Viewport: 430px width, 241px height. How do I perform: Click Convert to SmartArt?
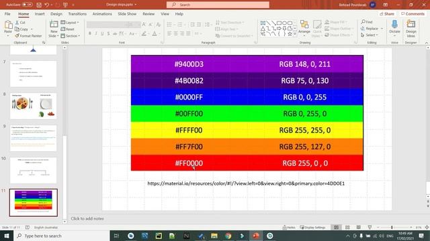[x=234, y=35]
